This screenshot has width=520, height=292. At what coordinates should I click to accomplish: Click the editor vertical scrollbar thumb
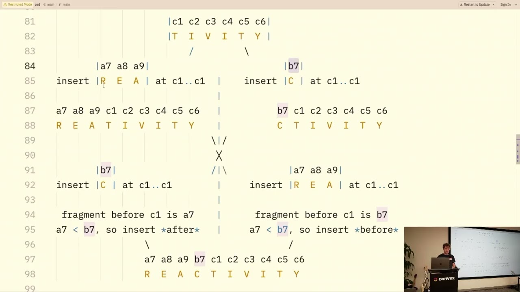pyautogui.click(x=518, y=149)
